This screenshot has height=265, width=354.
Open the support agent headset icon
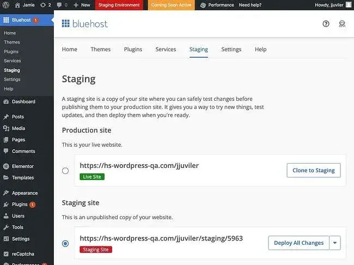(342, 23)
